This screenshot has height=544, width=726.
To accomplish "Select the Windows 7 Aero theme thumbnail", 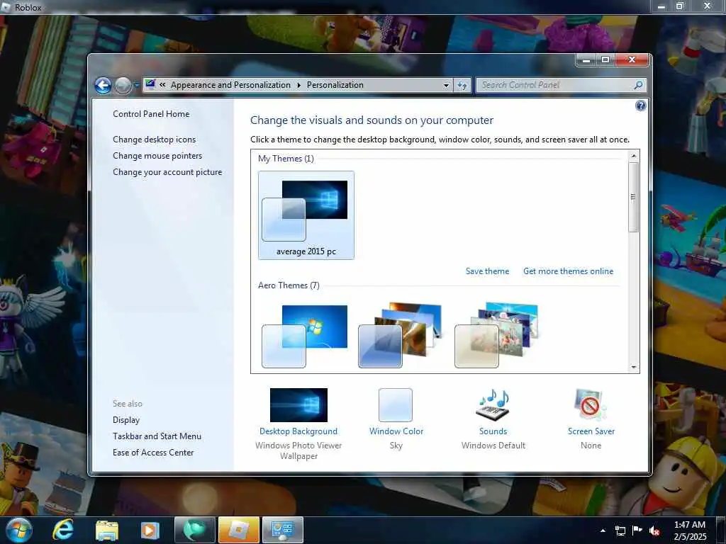I will coord(305,336).
